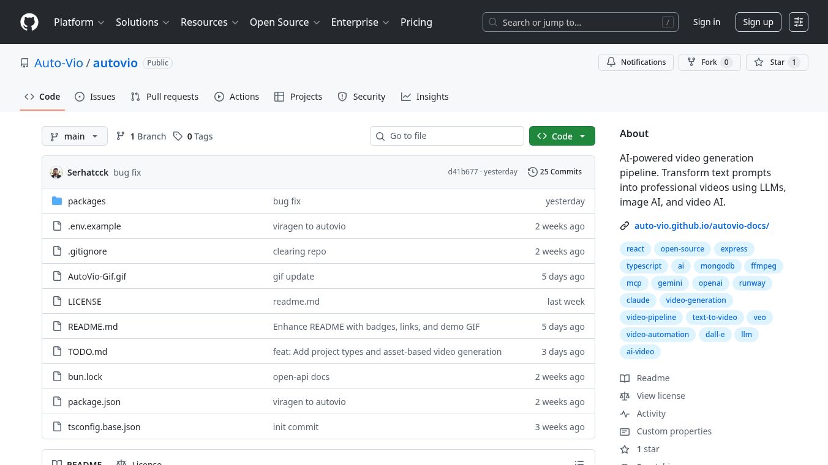The image size is (828, 465).
Task: Switch to the Issues tab
Action: point(95,97)
